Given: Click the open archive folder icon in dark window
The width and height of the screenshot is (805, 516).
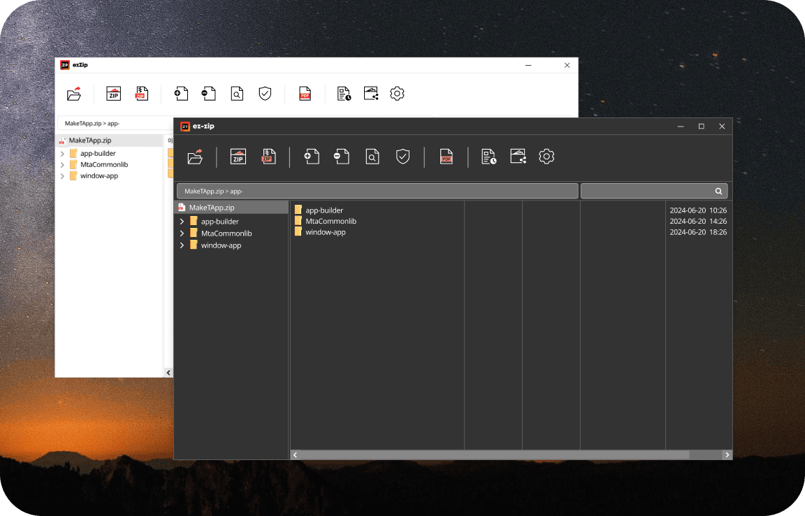Looking at the screenshot, I should [x=195, y=157].
